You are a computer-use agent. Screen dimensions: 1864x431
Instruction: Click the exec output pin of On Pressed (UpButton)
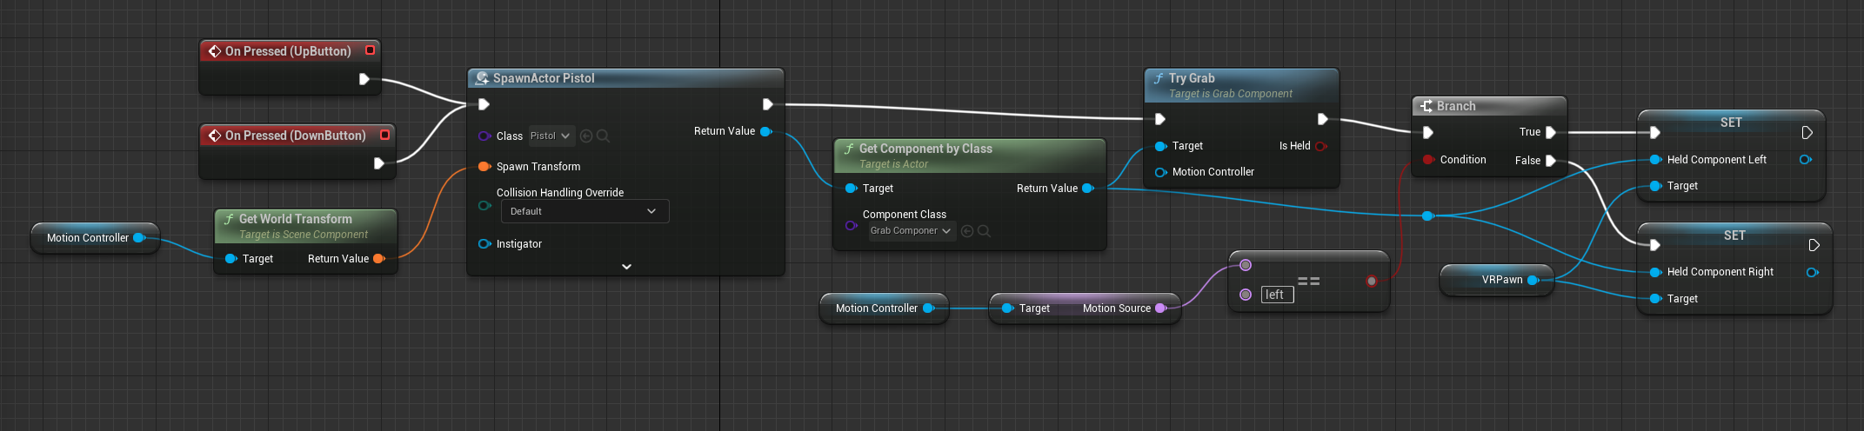click(x=364, y=79)
